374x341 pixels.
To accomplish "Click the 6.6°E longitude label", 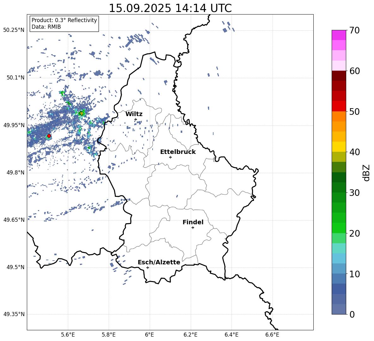I will [272, 335].
